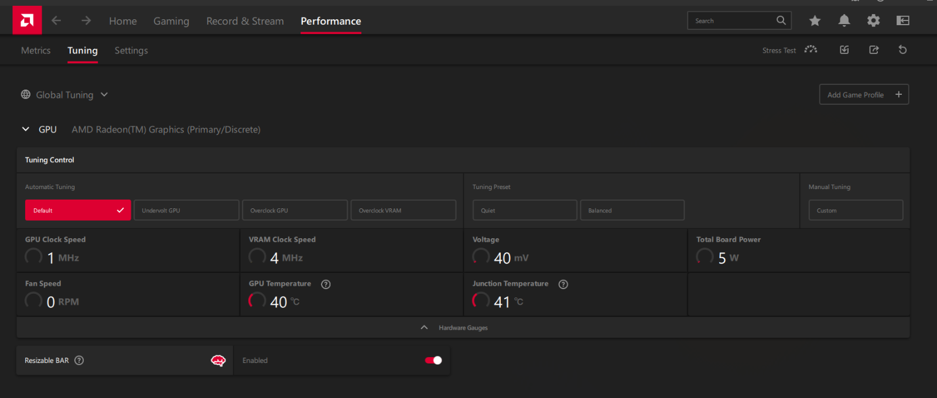
Task: Select the Default automatic tuning option
Action: tap(78, 210)
